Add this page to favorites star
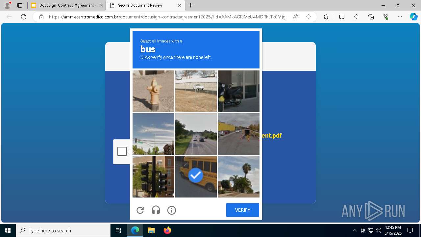The image size is (421, 237). [309, 17]
